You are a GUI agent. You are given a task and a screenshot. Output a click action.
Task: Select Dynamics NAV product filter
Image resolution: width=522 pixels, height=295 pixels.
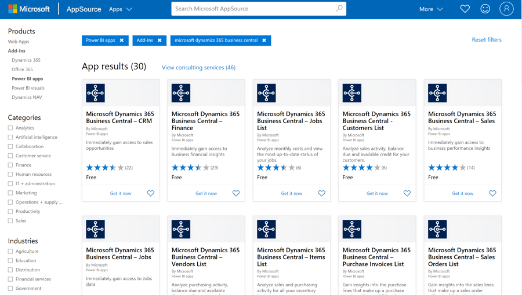tap(27, 97)
